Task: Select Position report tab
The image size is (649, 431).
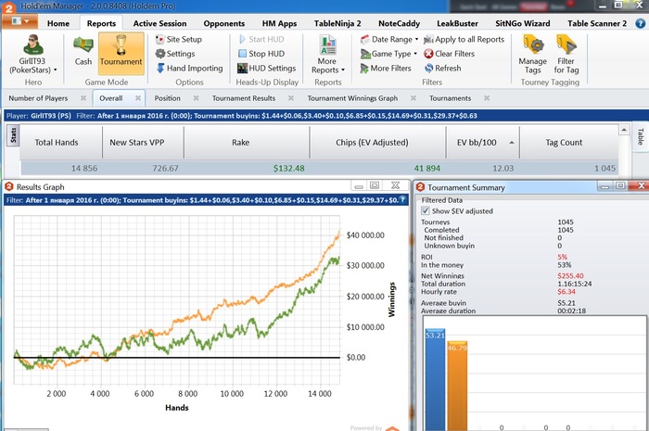Action: click(x=167, y=98)
